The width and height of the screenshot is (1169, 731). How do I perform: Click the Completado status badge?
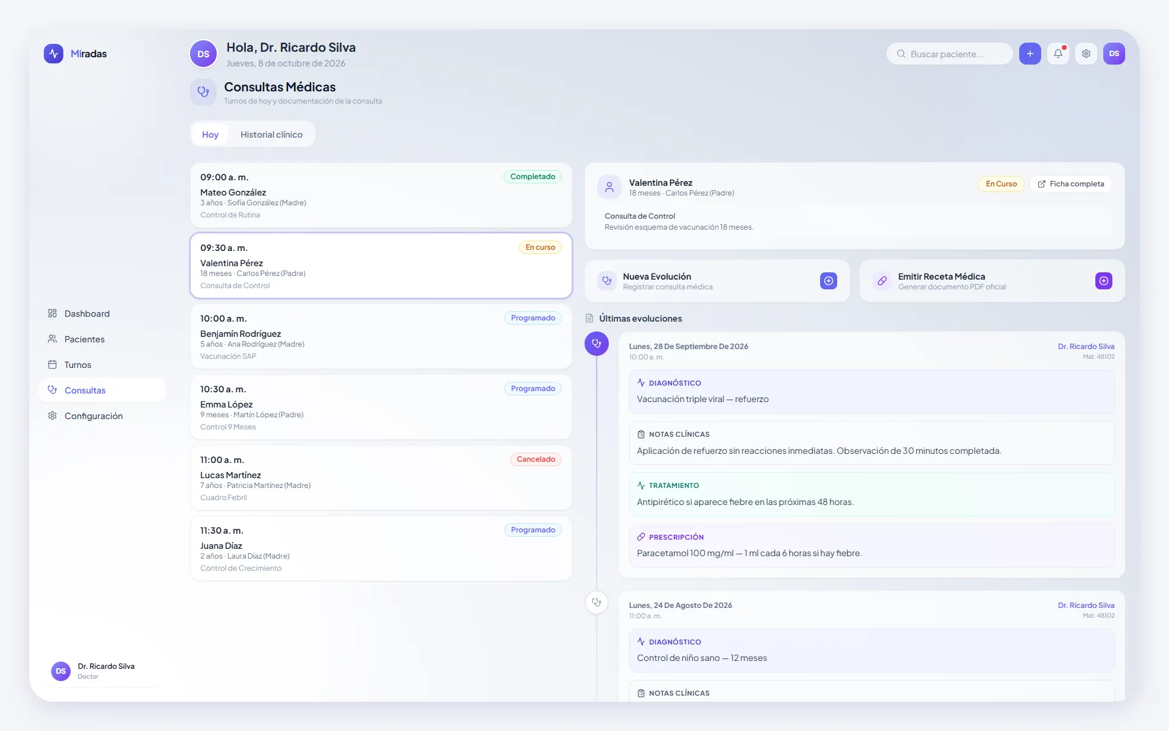click(533, 177)
